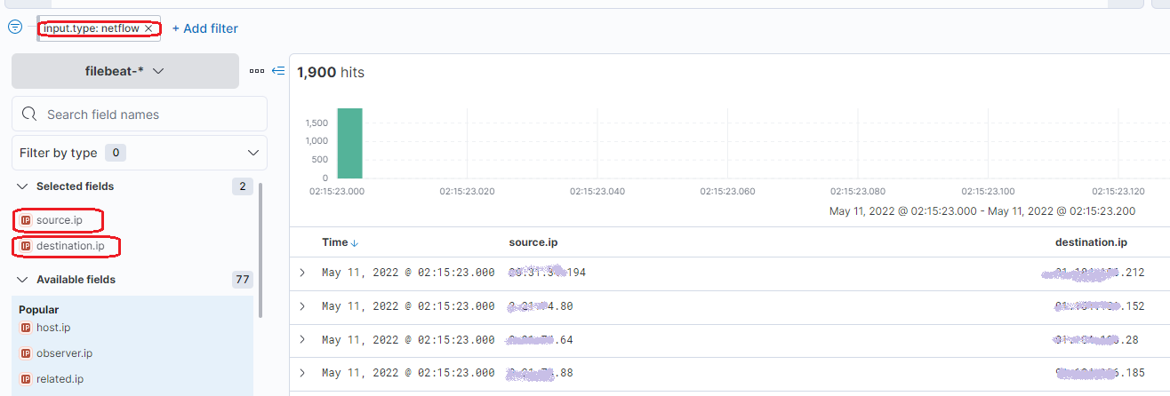Click the IP icon beside destination.ip
The width and height of the screenshot is (1170, 396).
[26, 246]
